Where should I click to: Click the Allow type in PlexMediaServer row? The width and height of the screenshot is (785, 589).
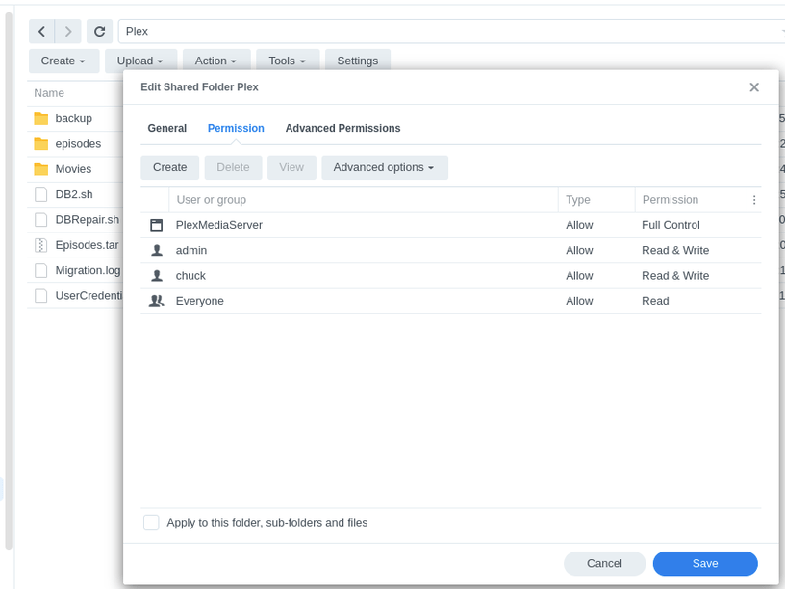tap(579, 225)
